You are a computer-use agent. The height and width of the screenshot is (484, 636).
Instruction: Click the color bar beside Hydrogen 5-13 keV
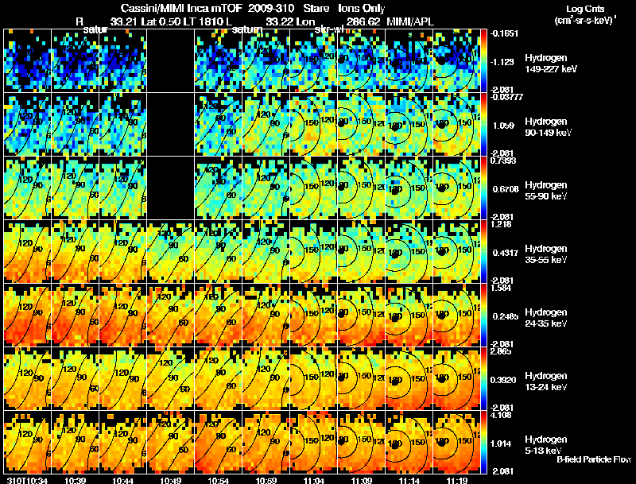pyautogui.click(x=483, y=443)
